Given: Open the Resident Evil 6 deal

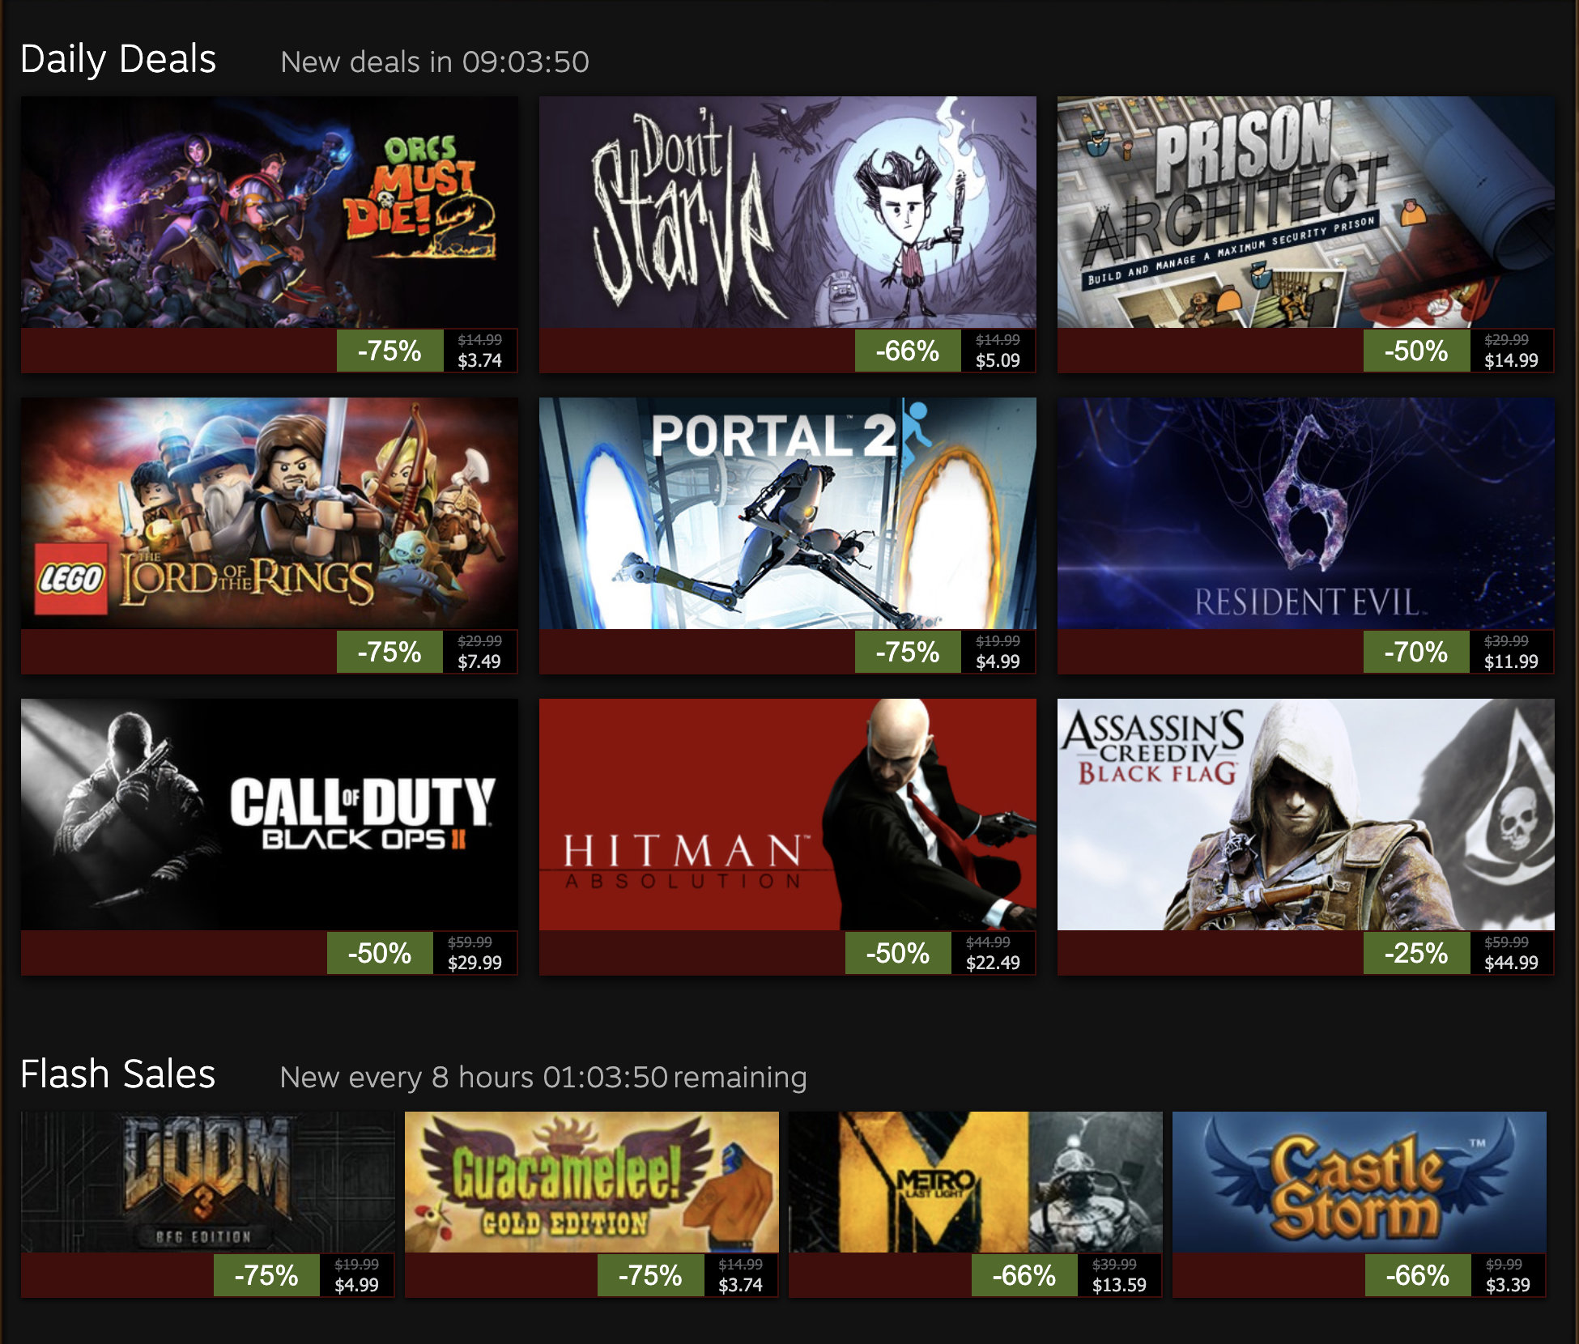Looking at the screenshot, I should 1305,513.
